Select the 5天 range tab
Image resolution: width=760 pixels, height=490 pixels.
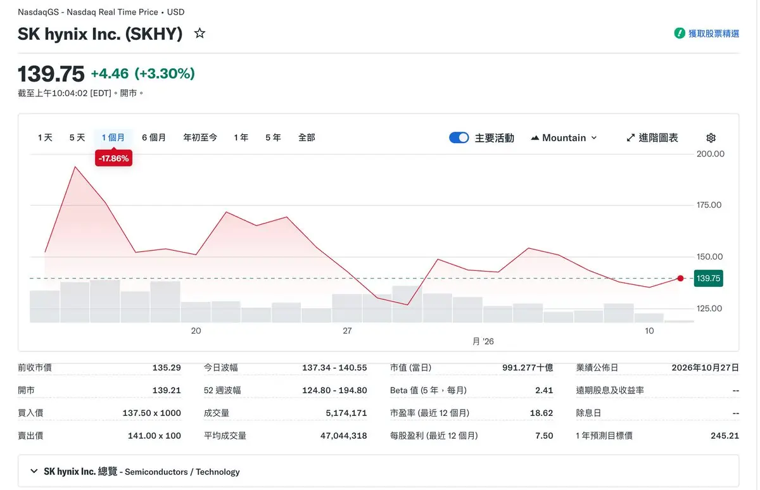click(77, 137)
